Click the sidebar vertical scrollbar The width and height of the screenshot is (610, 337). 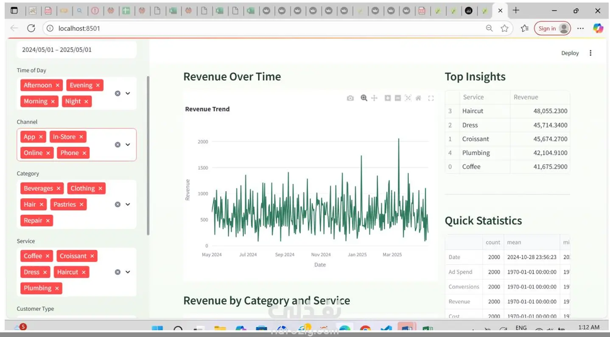[148, 156]
